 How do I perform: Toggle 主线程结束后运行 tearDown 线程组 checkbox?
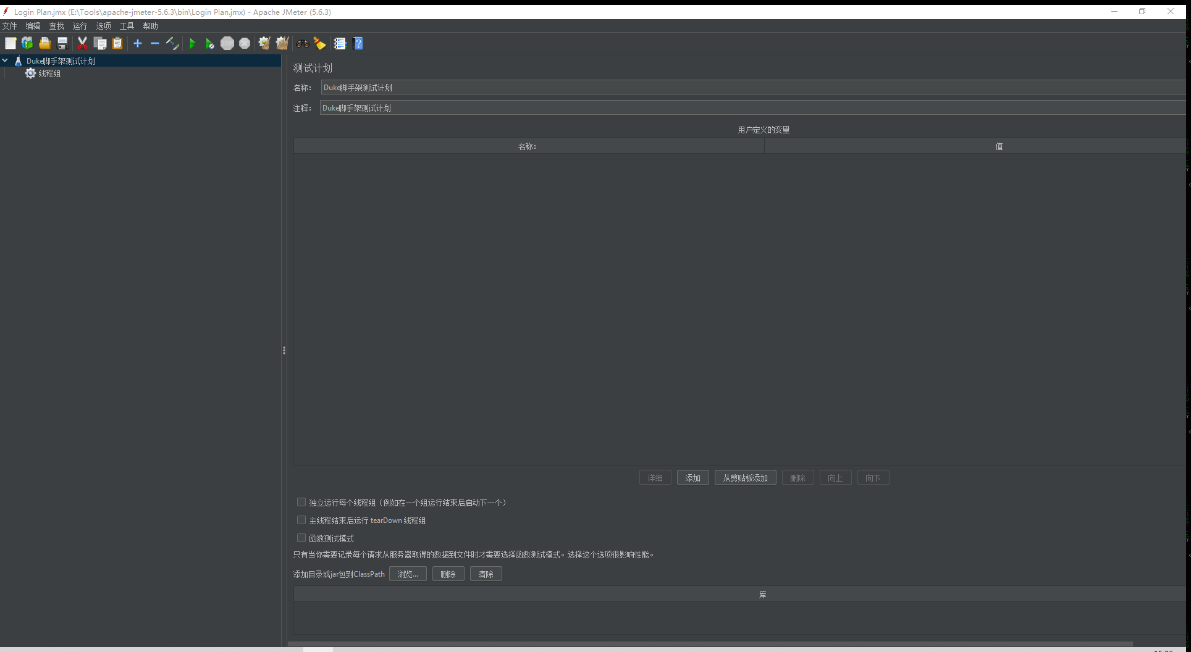(301, 520)
